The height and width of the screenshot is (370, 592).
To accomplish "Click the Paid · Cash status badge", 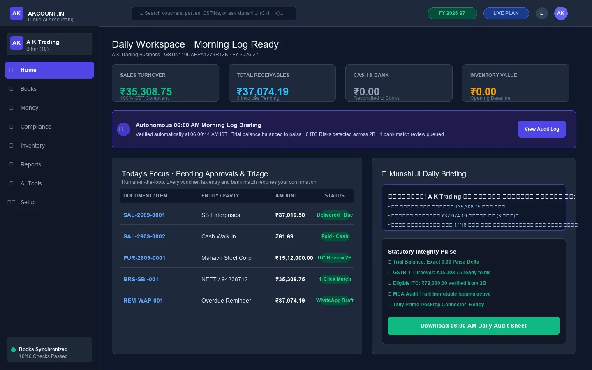I will click(335, 236).
